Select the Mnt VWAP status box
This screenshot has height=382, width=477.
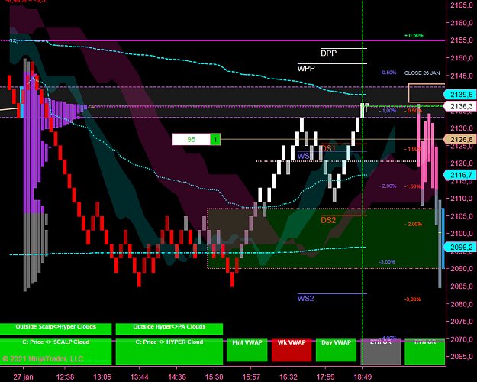(247, 350)
